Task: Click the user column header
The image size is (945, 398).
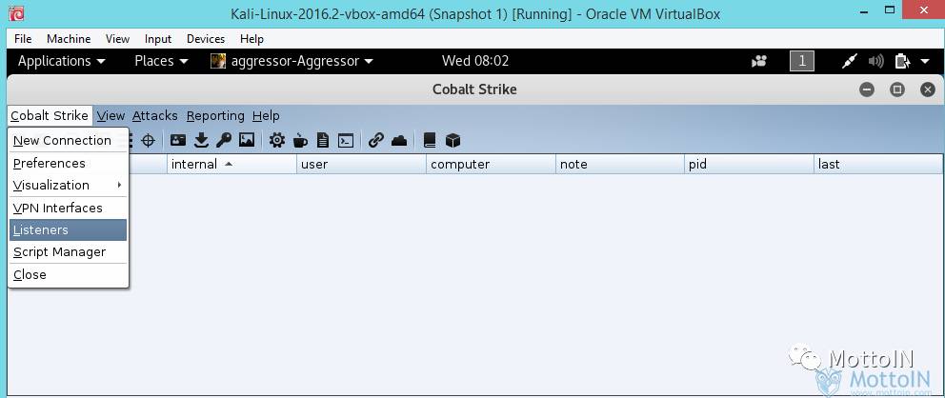Action: 361,165
